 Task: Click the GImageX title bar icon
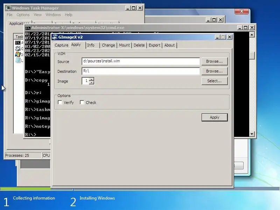[x=55, y=37]
